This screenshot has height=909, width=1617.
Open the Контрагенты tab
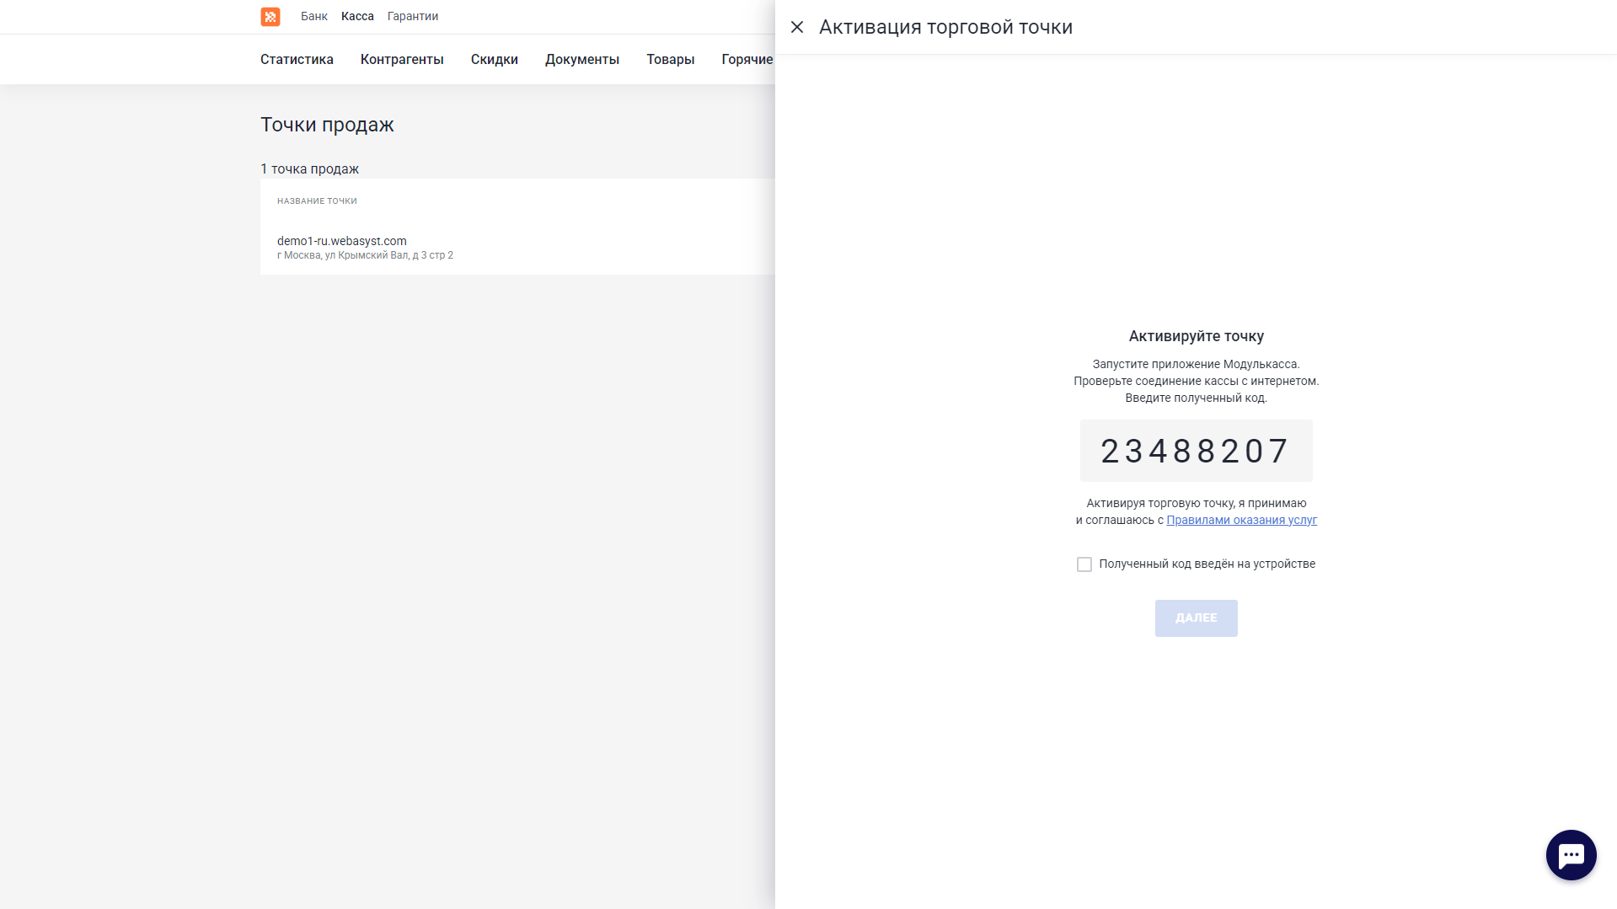[x=402, y=59]
